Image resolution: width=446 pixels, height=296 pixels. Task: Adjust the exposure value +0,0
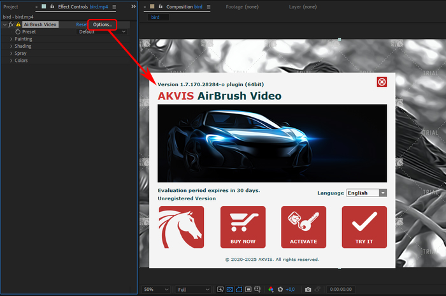[290, 290]
